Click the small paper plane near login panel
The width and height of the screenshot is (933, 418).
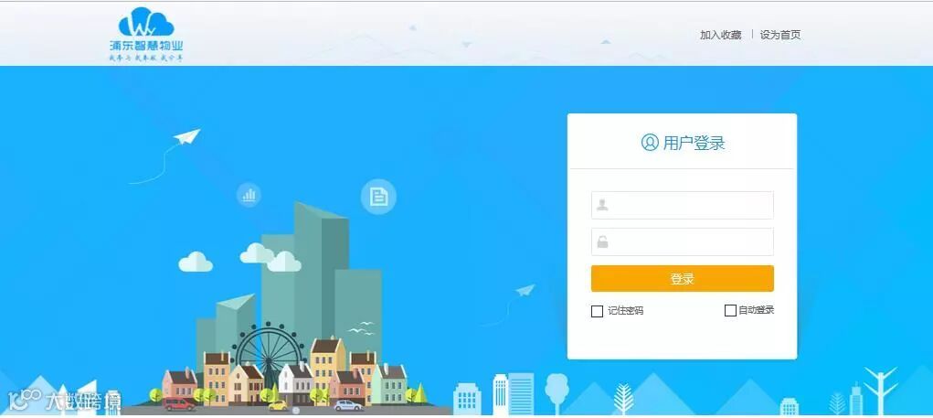pos(525,290)
